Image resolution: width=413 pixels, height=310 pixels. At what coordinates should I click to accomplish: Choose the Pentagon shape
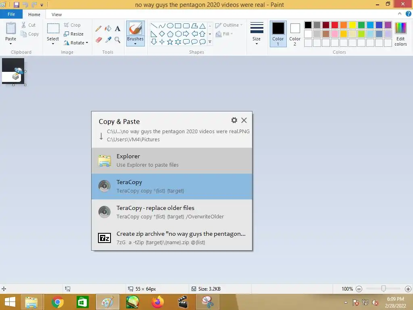point(170,34)
